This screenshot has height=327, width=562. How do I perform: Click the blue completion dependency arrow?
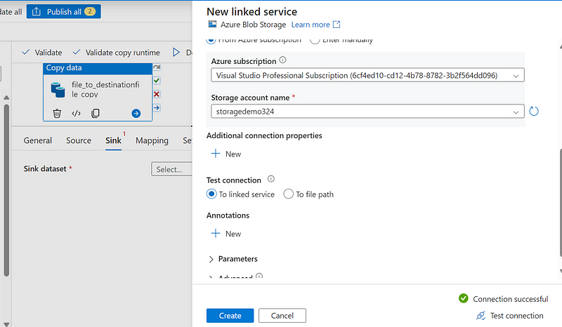157,107
